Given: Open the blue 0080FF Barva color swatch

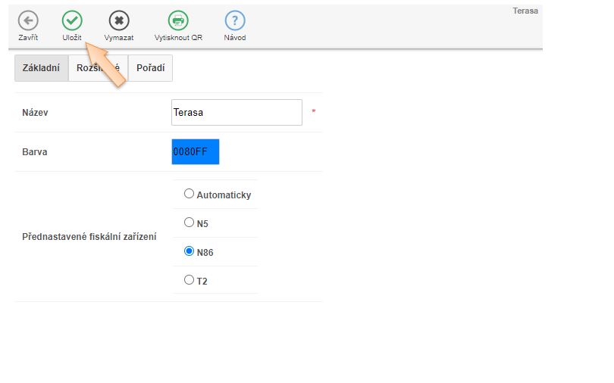Looking at the screenshot, I should 196,151.
